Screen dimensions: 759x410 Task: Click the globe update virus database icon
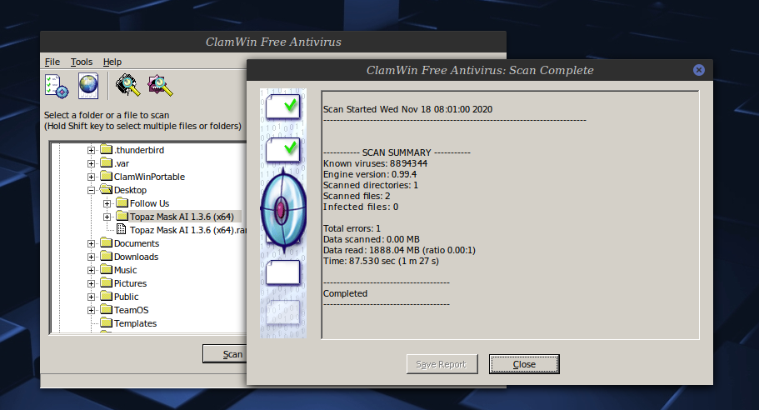pos(88,86)
